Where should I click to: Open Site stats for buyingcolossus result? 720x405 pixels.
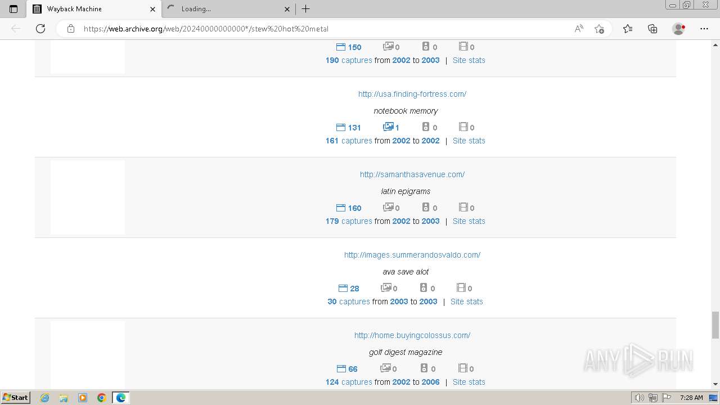pyautogui.click(x=469, y=382)
